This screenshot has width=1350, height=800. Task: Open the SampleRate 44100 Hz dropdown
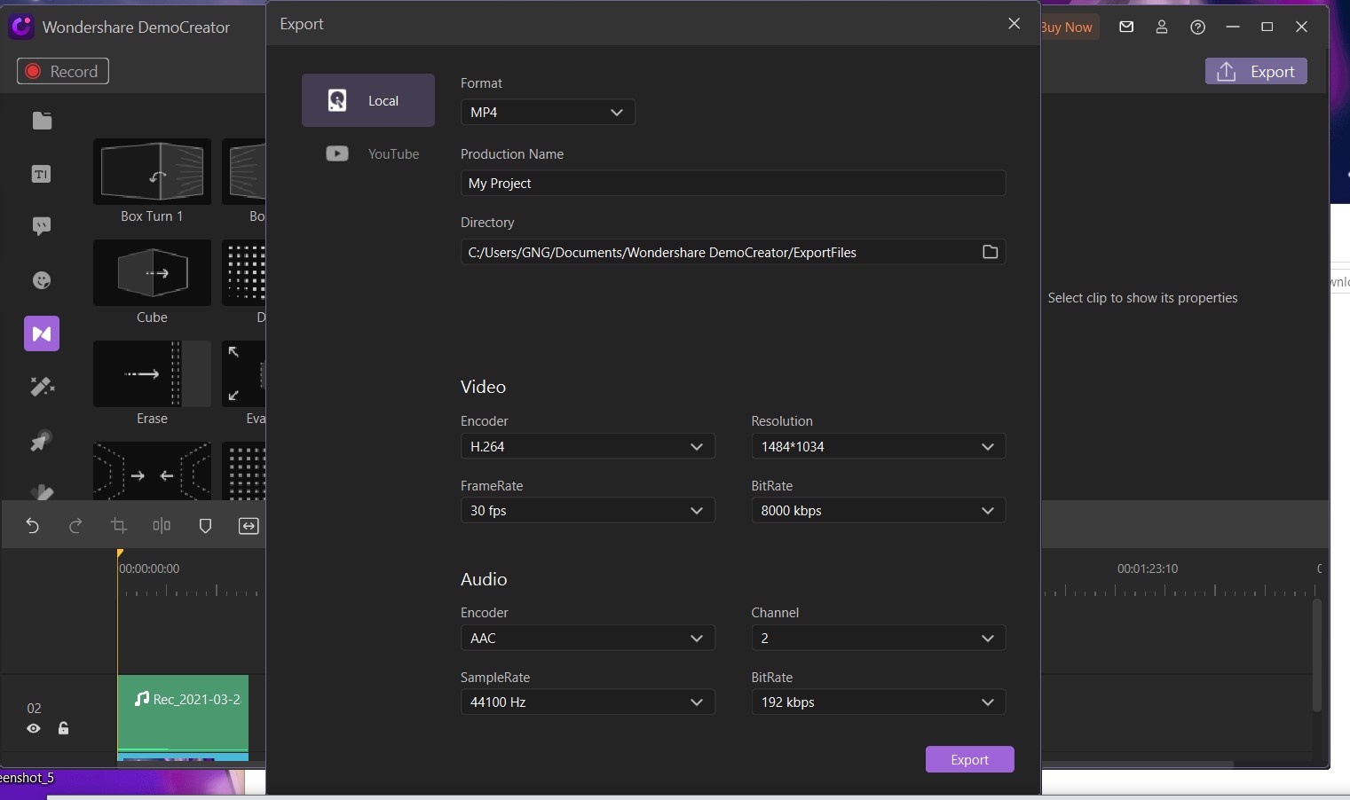click(588, 702)
